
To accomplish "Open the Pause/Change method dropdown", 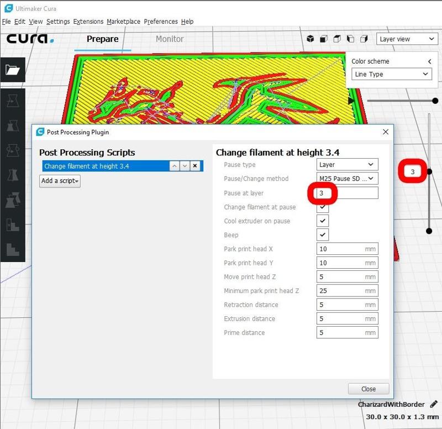I will [x=348, y=179].
